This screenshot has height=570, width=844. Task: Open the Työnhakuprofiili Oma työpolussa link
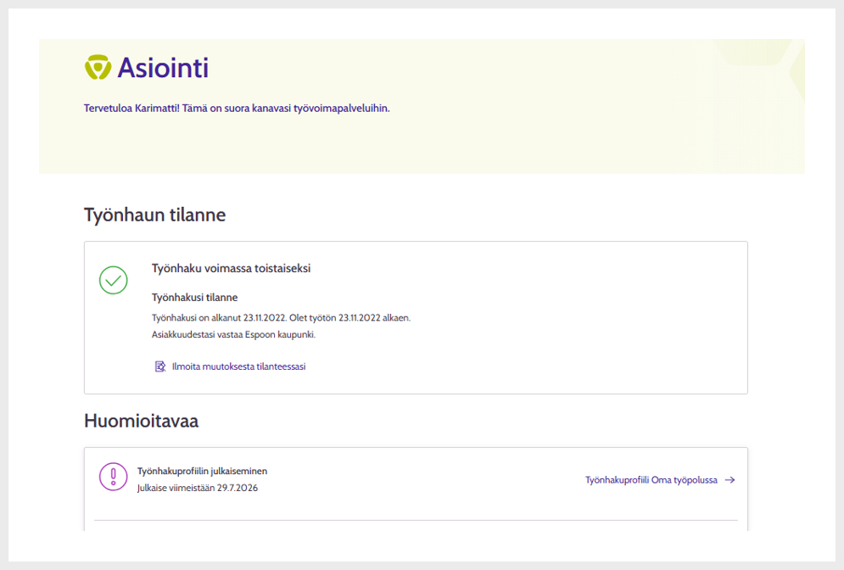[651, 480]
